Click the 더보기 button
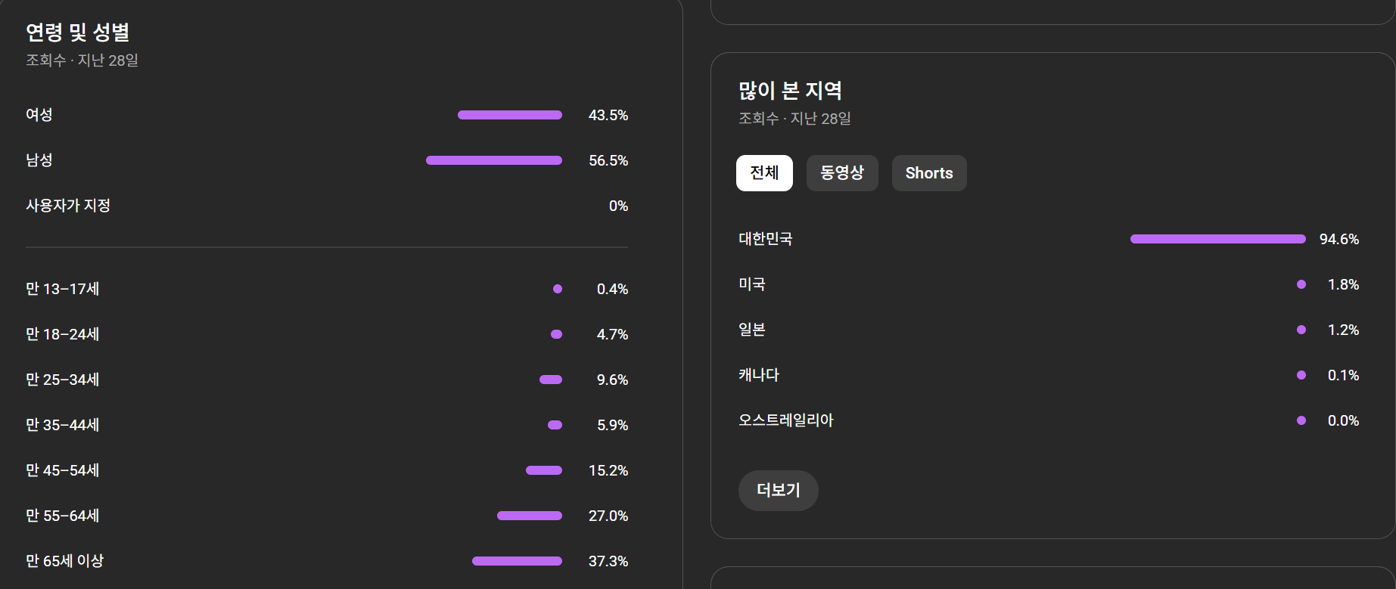 778,490
